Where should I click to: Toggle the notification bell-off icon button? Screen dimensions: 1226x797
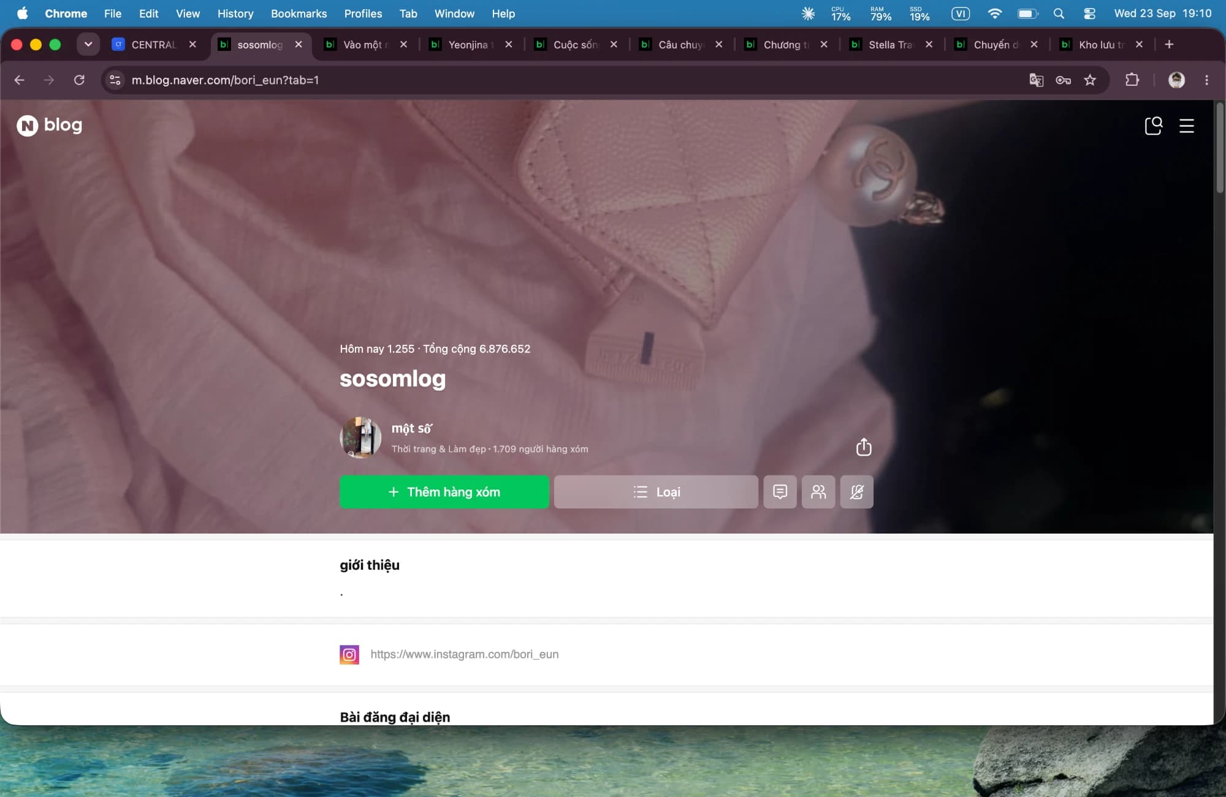point(856,492)
